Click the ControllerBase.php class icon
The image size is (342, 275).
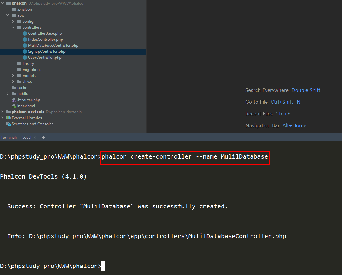click(x=25, y=33)
